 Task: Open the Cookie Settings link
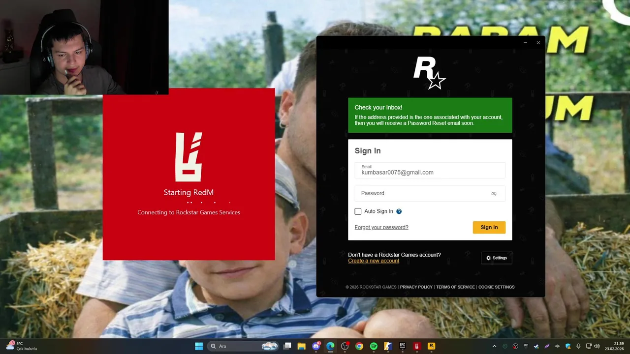[496, 287]
